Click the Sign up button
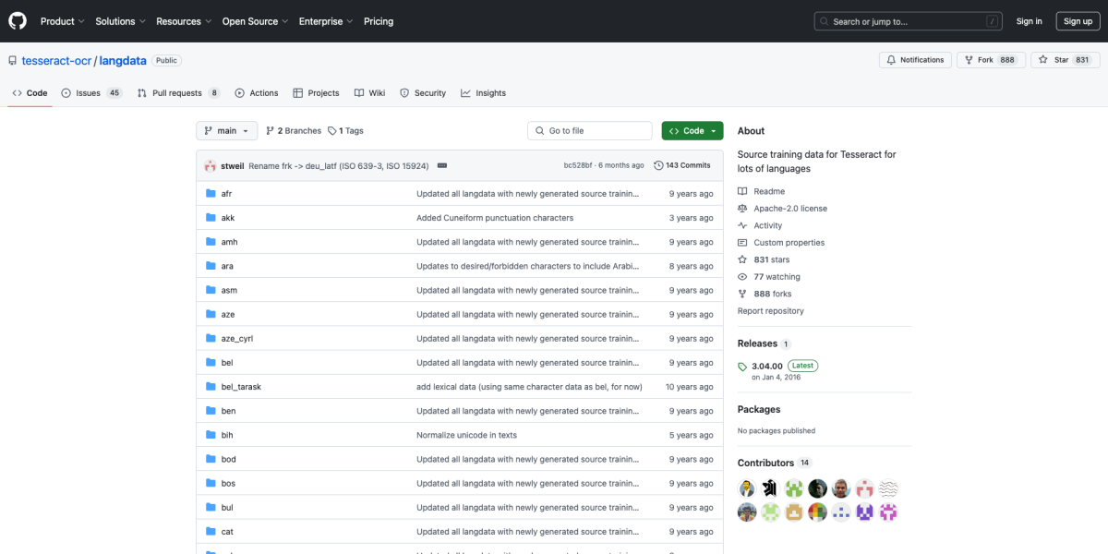1108x554 pixels. click(1078, 20)
